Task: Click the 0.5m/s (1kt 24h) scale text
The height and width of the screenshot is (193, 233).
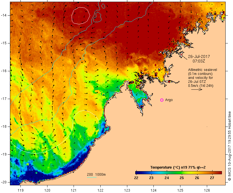Action: [201, 86]
